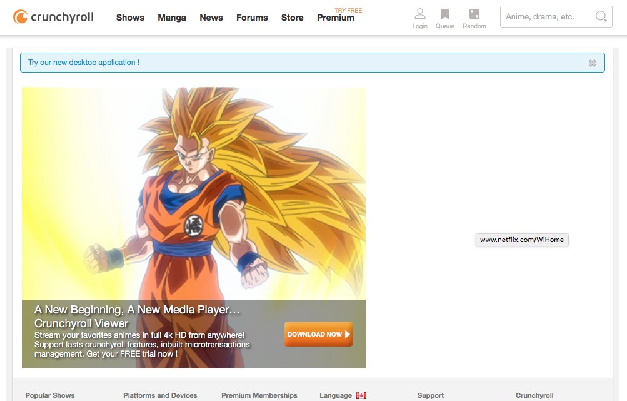Click the Try our new desktop application link
Viewport: 627px width, 401px height.
point(84,63)
